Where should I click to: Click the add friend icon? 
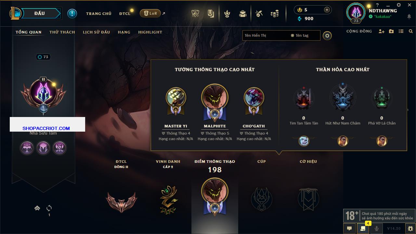(x=381, y=31)
